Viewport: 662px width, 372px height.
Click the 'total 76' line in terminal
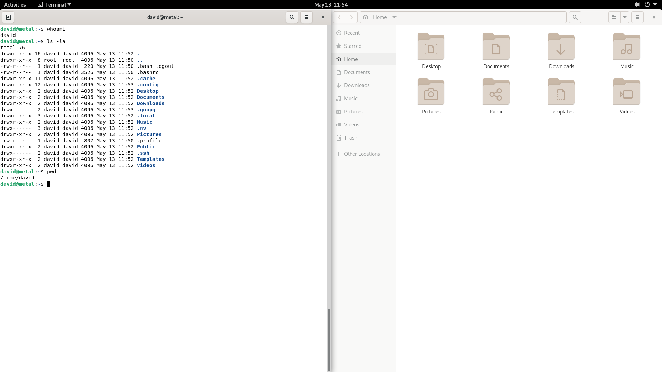13,48
